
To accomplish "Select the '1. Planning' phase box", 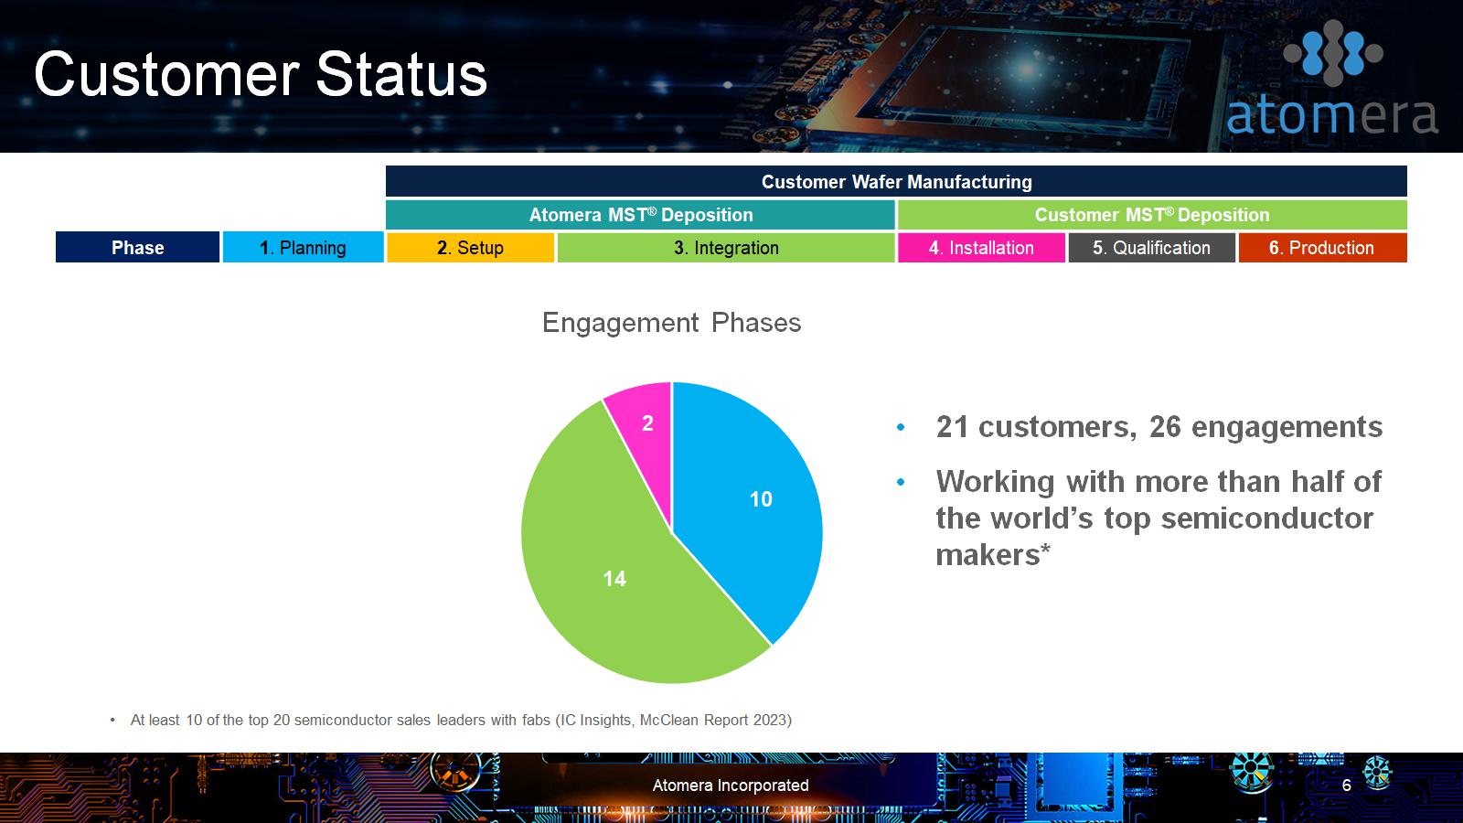I will (303, 248).
